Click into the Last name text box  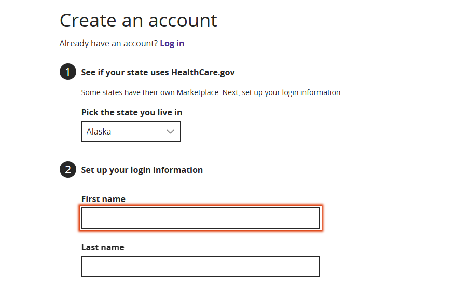(200, 266)
